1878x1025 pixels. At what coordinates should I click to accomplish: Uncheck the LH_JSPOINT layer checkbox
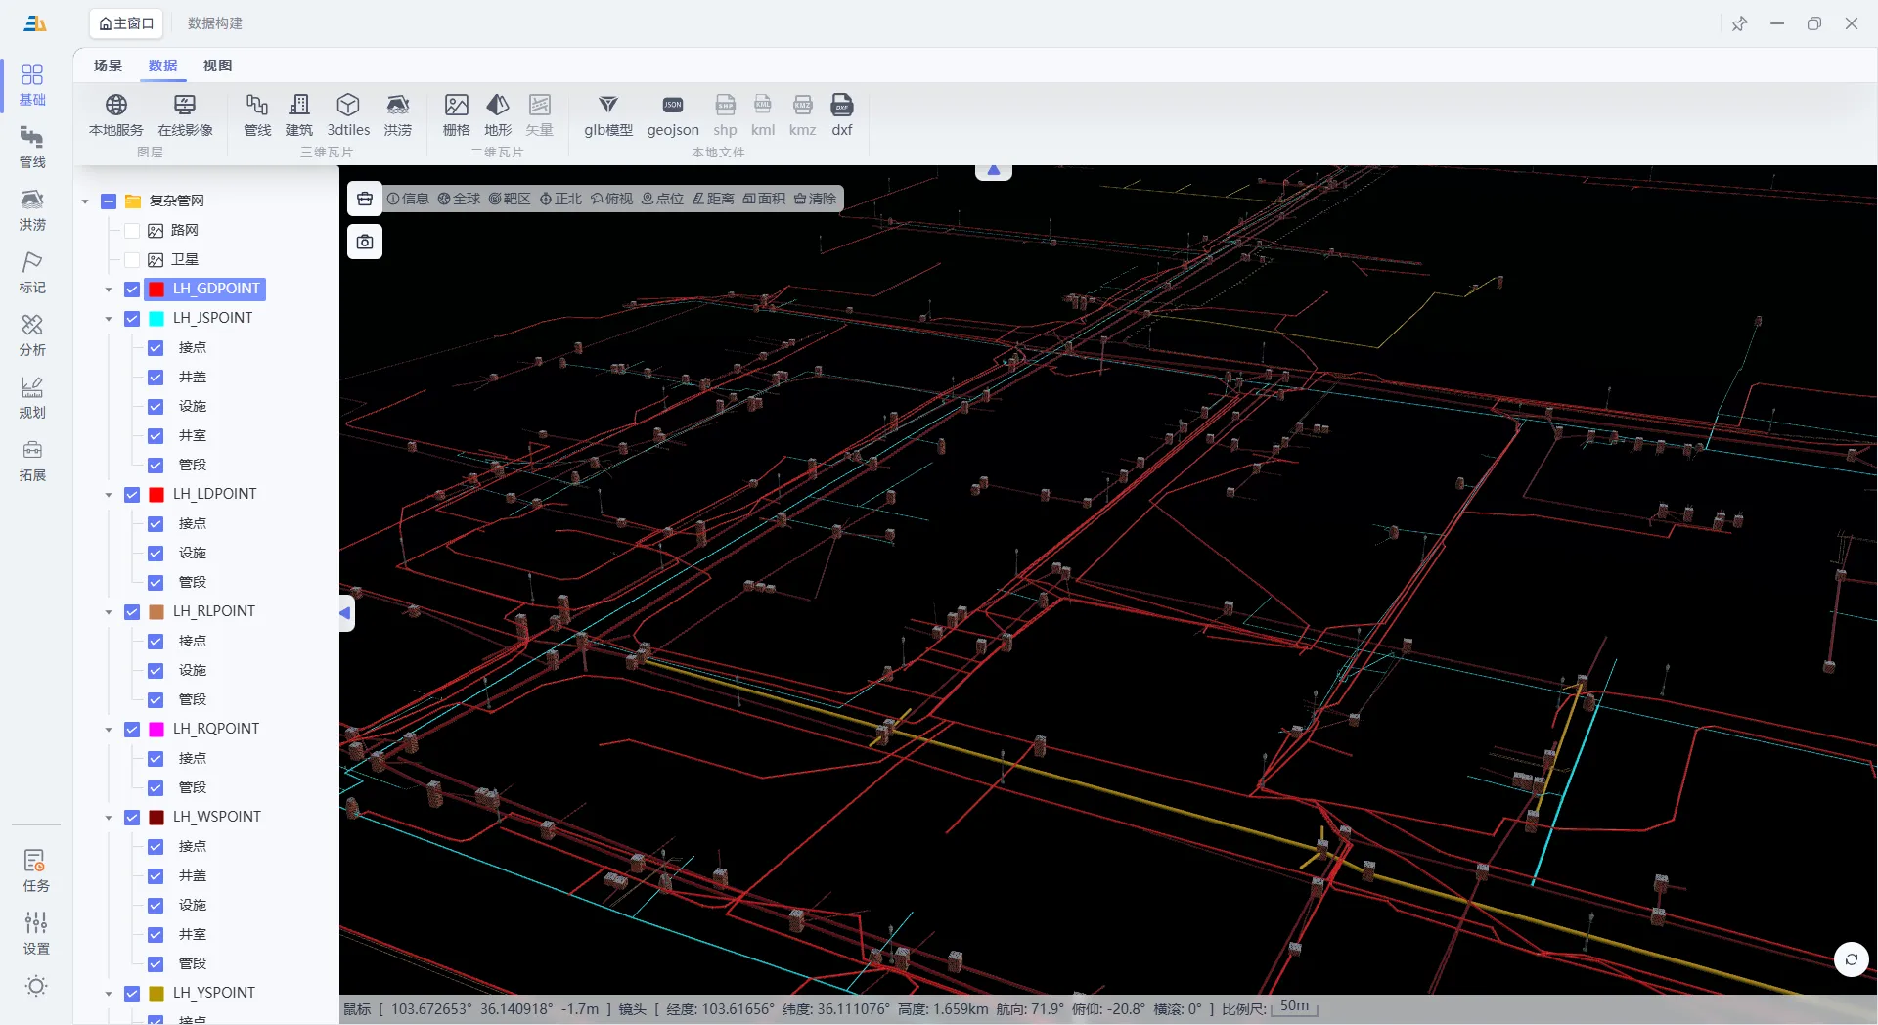pyautogui.click(x=132, y=319)
